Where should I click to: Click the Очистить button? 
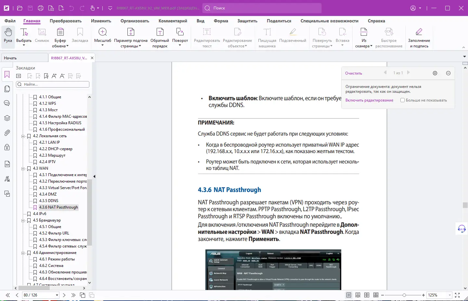click(353, 73)
